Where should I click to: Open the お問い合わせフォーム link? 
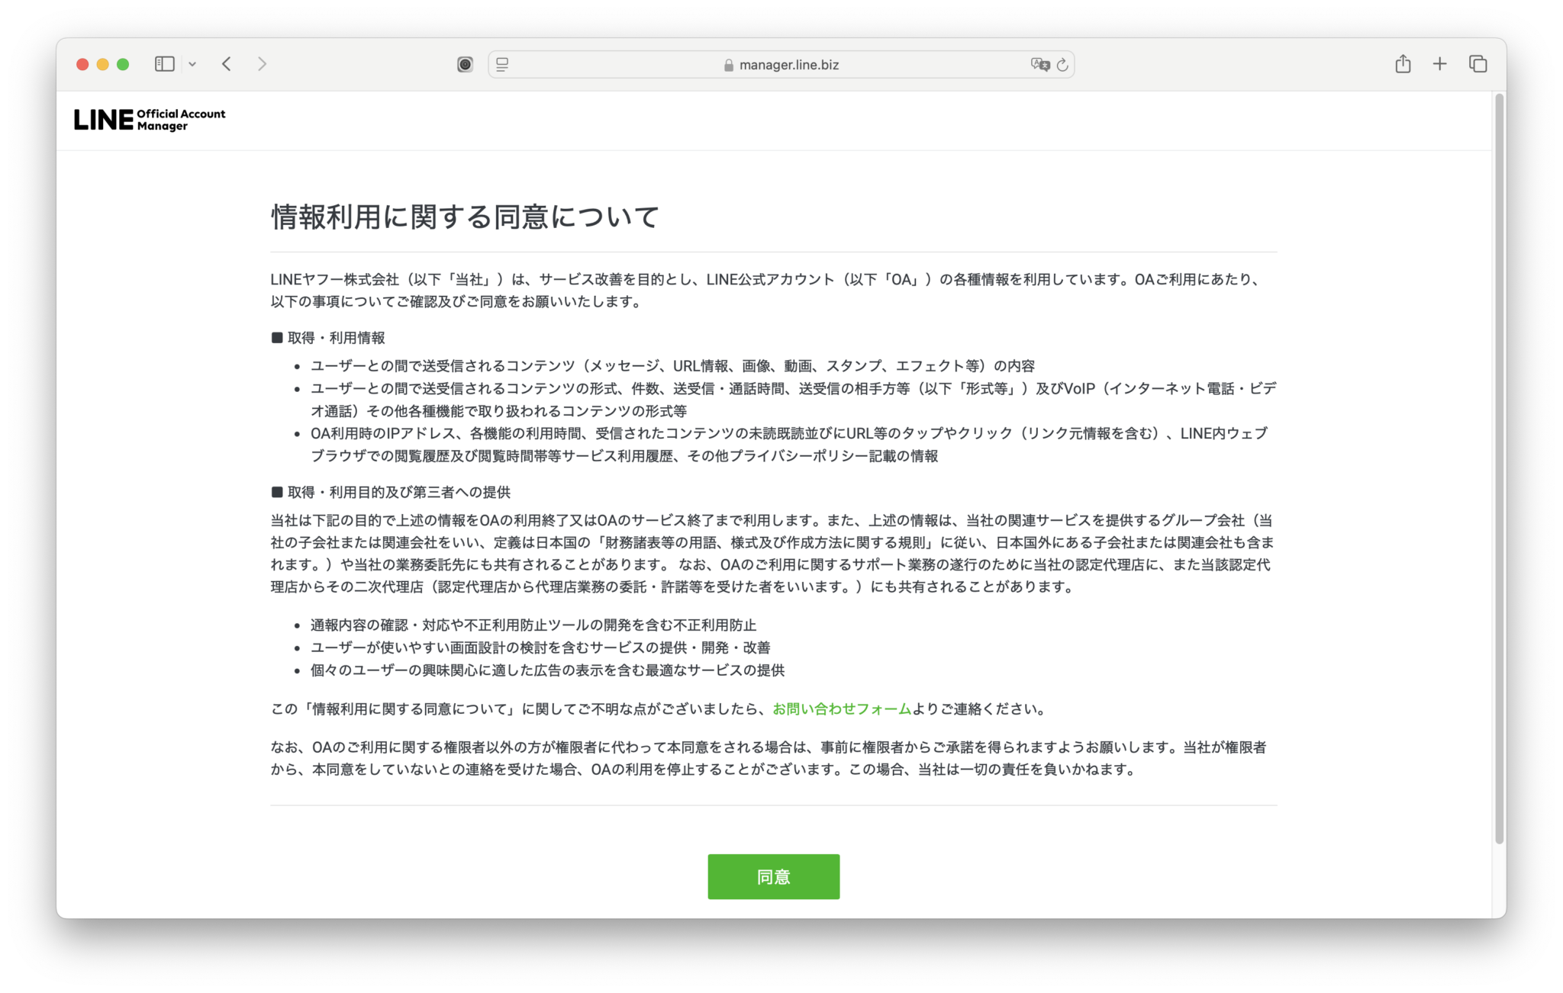(x=841, y=708)
